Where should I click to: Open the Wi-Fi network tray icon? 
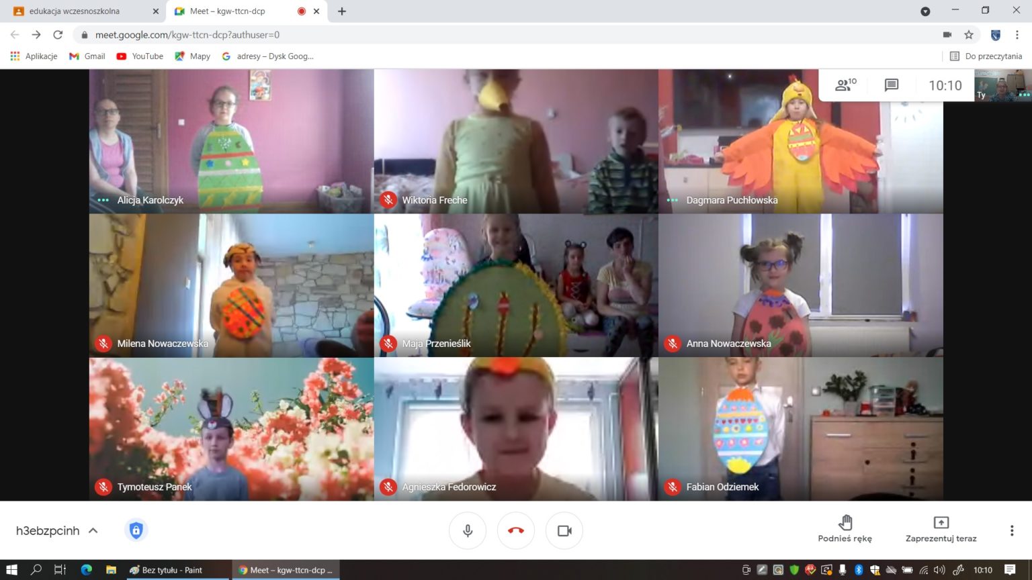(x=924, y=570)
